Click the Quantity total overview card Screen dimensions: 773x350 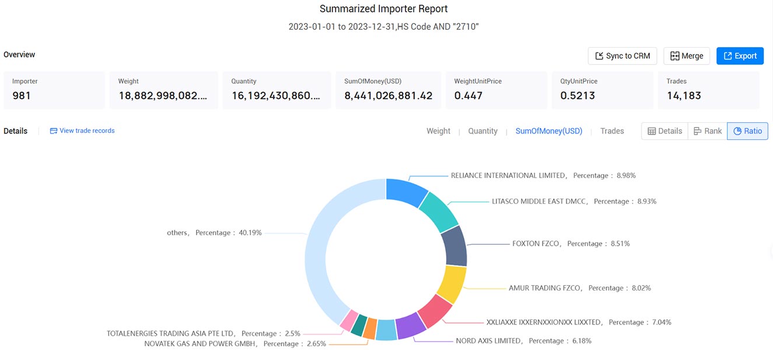tap(277, 90)
